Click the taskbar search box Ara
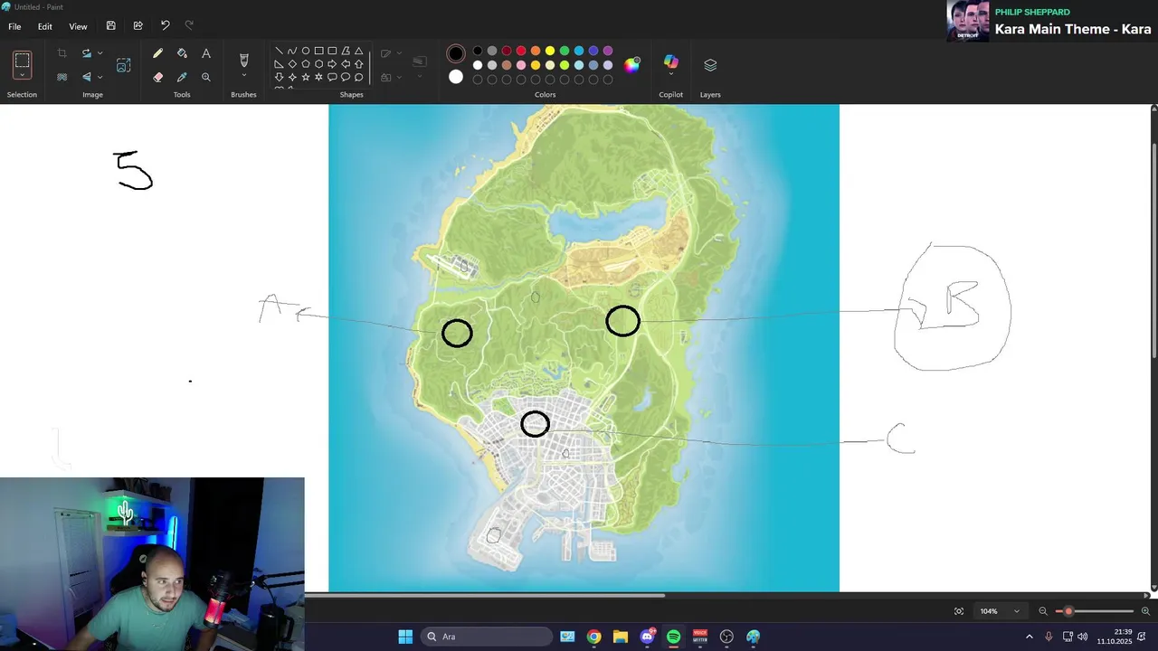The width and height of the screenshot is (1158, 651). pos(487,637)
